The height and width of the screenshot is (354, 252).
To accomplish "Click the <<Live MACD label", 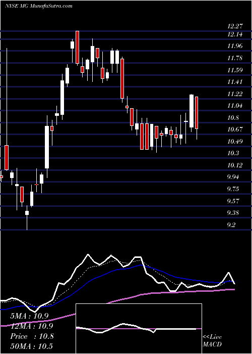I will point(212,341).
